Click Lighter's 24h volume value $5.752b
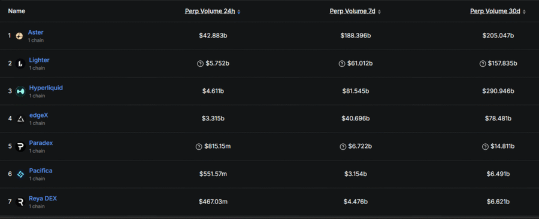The image size is (539, 219). 217,63
